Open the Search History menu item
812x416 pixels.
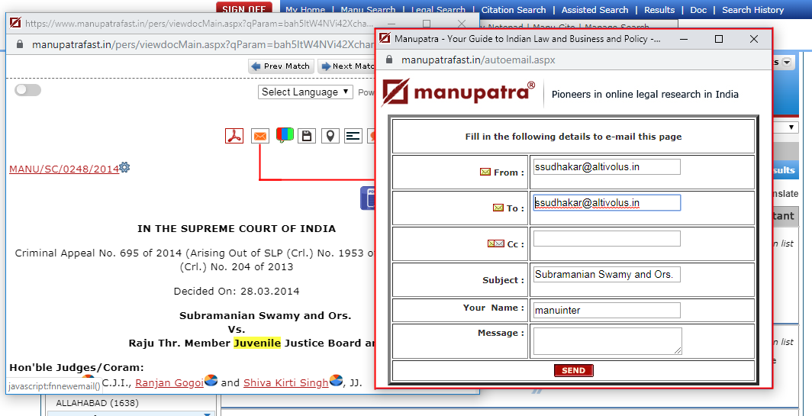[x=752, y=10]
